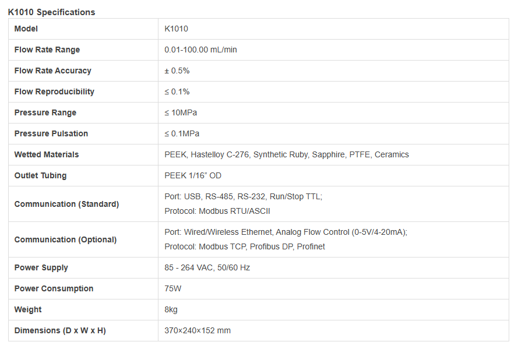Click the Pressure Pulsation label
The height and width of the screenshot is (349, 518).
tap(51, 133)
